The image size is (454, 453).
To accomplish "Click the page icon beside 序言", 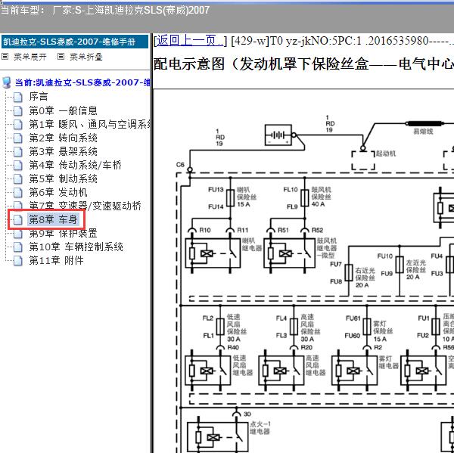I will coord(18,98).
